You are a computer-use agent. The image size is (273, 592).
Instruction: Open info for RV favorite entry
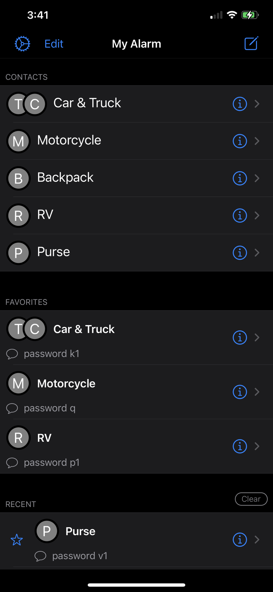click(x=240, y=446)
